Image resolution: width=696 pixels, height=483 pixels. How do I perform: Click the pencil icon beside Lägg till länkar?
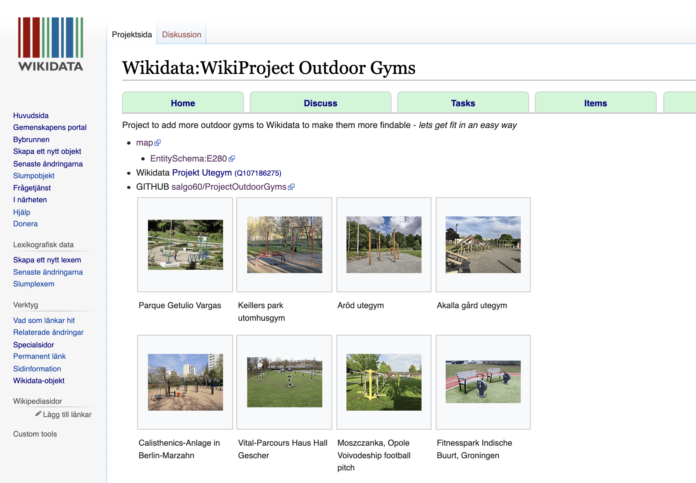[38, 414]
